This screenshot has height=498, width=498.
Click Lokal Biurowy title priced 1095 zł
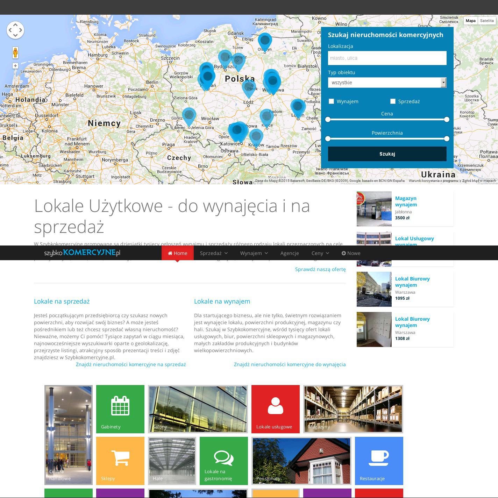pos(412,282)
